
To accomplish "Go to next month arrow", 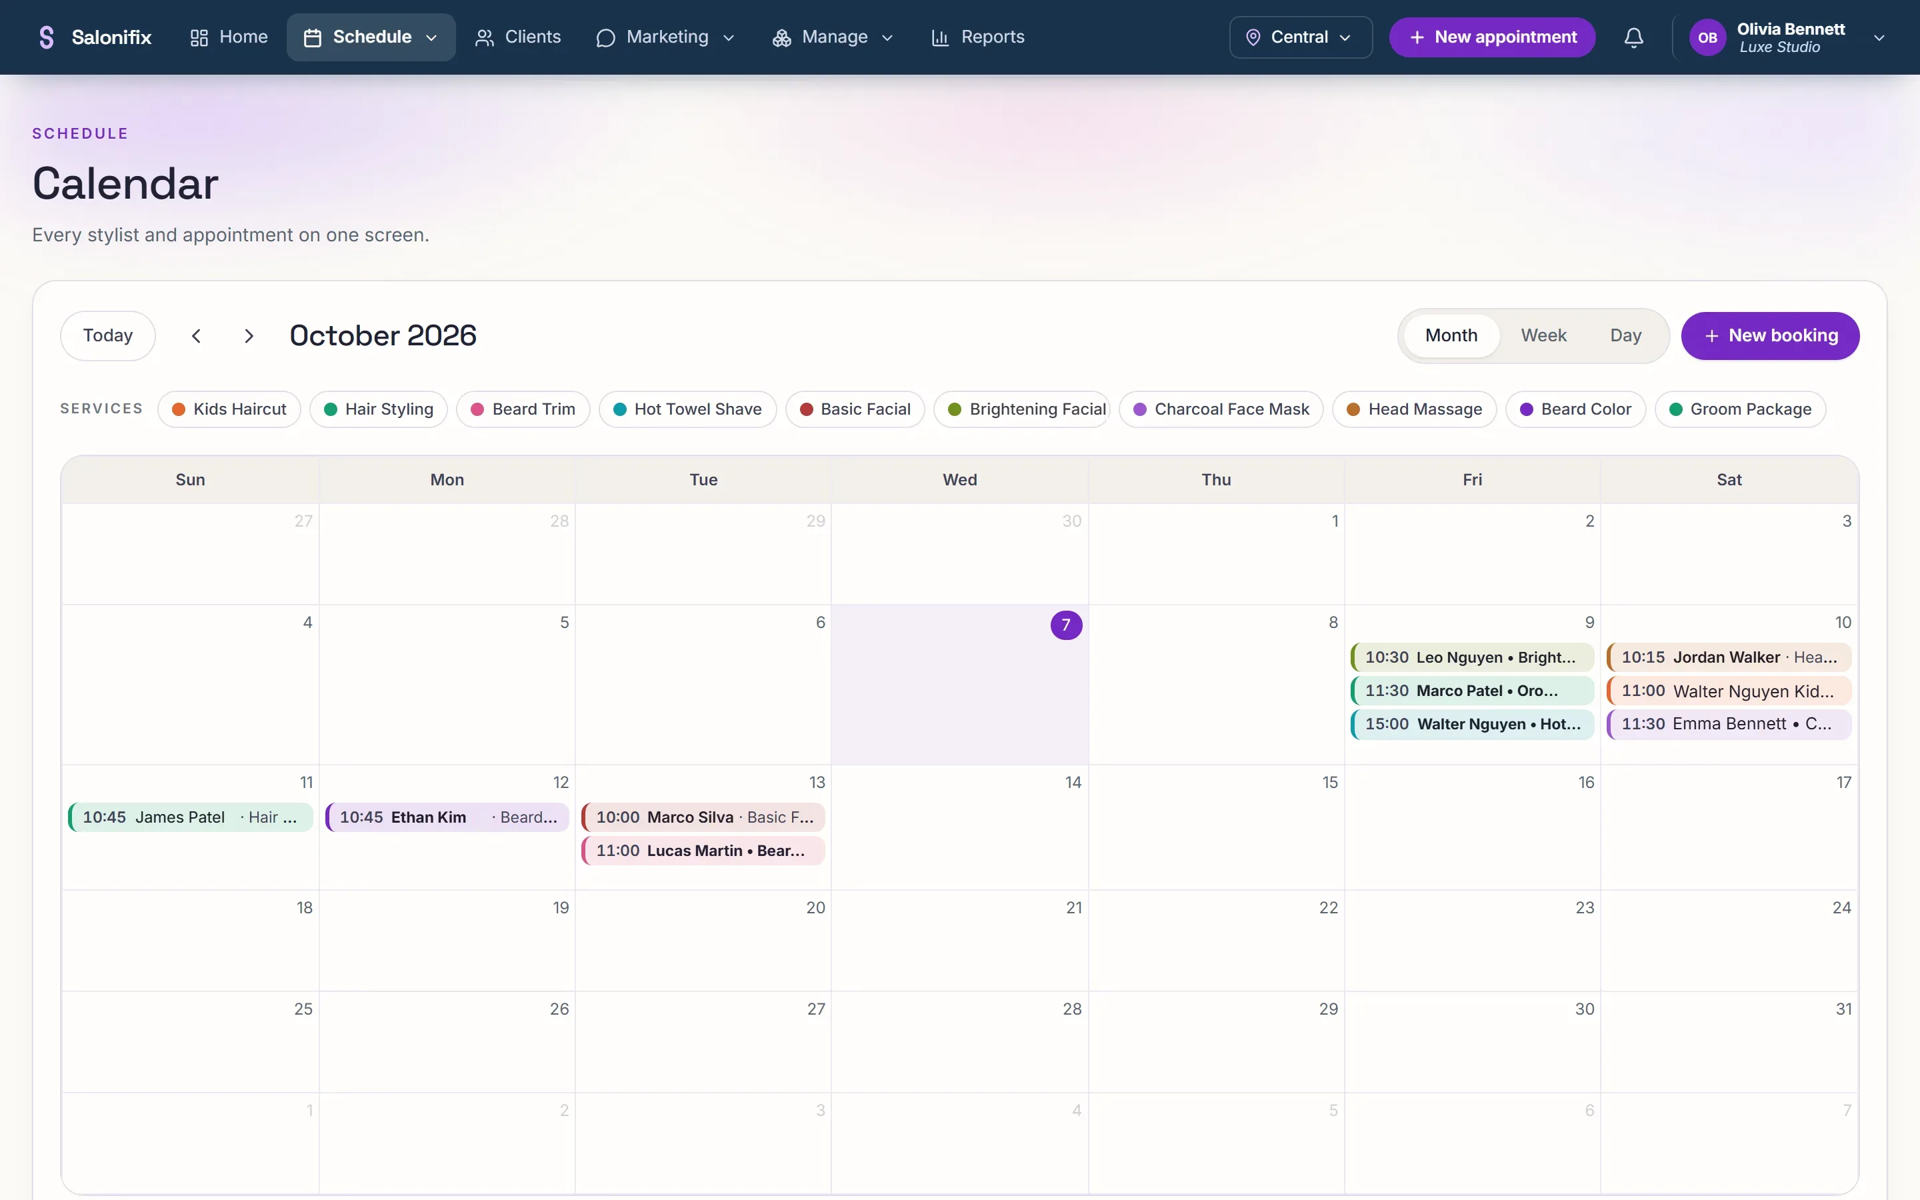I will (248, 336).
